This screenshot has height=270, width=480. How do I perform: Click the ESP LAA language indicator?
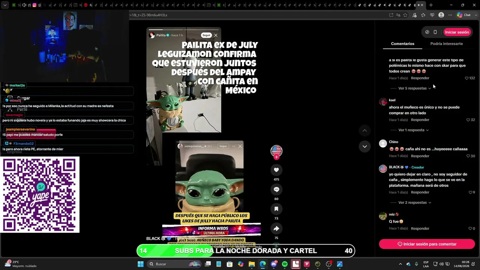tap(426, 264)
